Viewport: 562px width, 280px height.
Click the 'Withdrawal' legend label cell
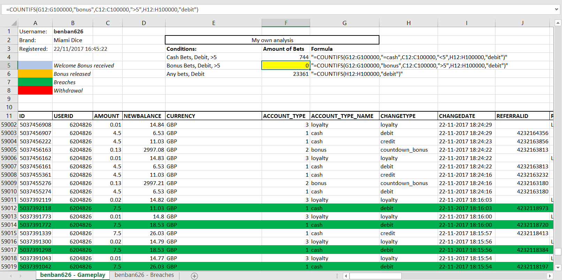72,90
